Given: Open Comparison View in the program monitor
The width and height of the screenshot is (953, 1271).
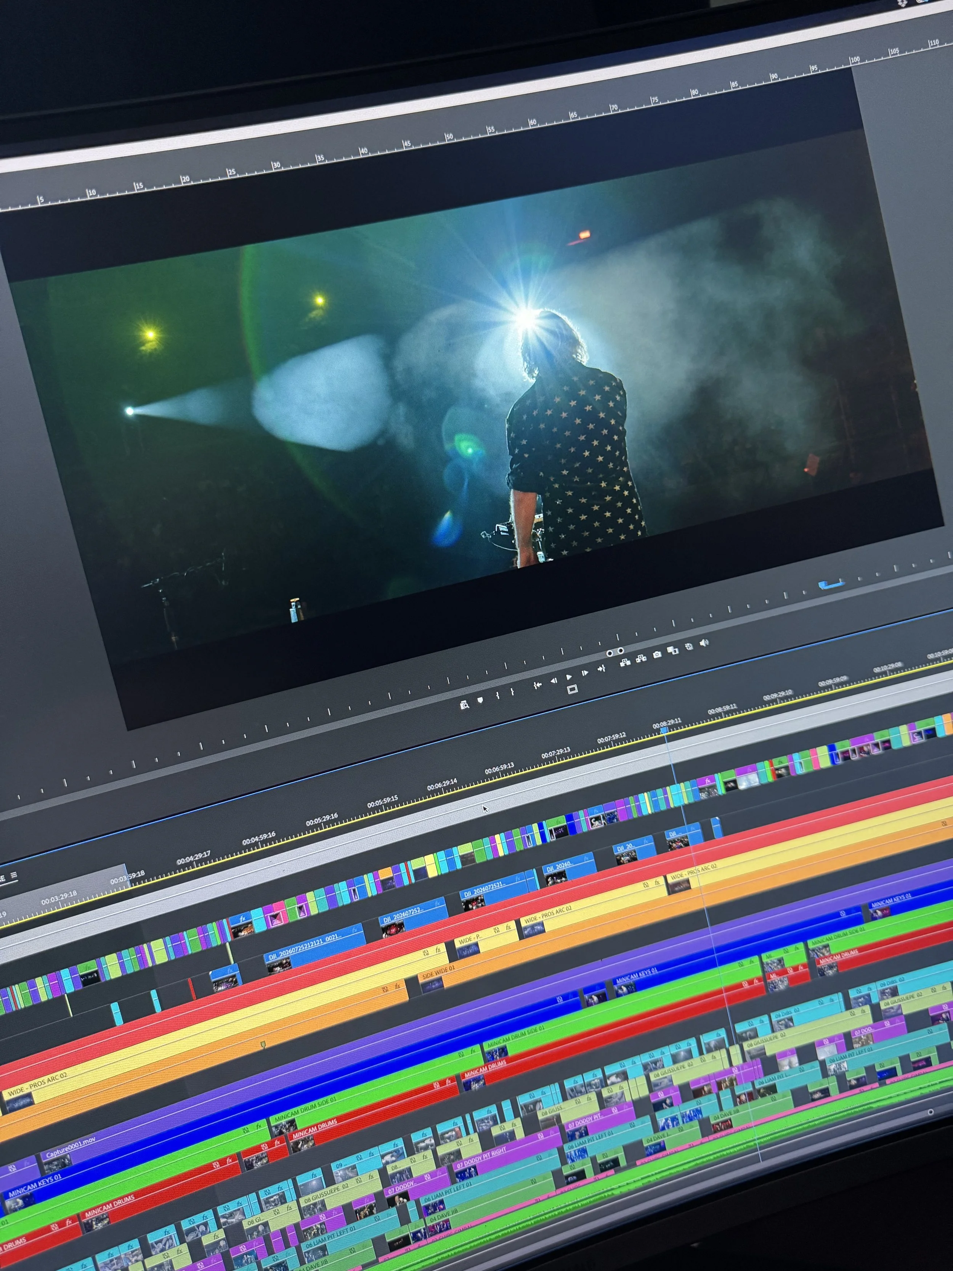Looking at the screenshot, I should click(x=673, y=651).
